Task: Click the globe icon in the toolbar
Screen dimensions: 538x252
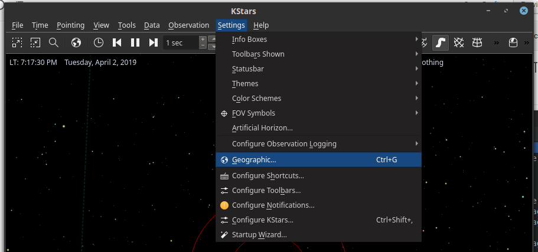Action: pyautogui.click(x=76, y=42)
